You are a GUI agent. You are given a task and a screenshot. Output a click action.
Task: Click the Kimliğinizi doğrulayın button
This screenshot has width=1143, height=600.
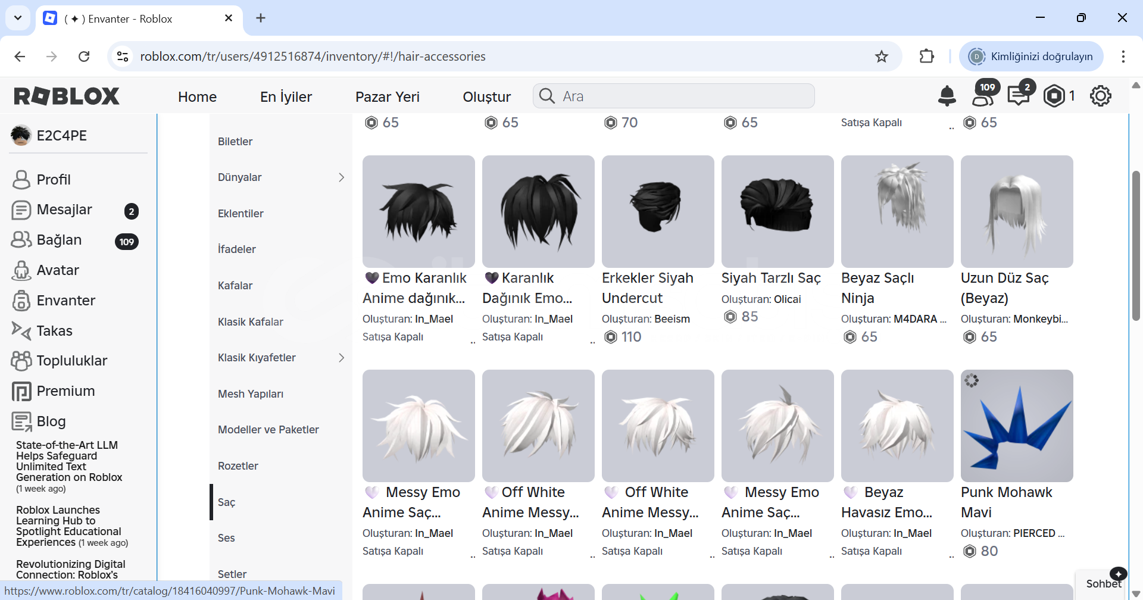tap(1032, 57)
